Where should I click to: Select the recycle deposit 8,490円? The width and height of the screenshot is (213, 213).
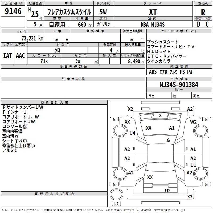point(136,62)
